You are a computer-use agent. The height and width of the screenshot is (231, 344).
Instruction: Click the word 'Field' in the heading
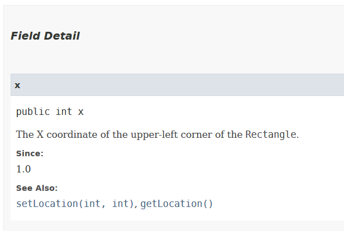pos(26,36)
